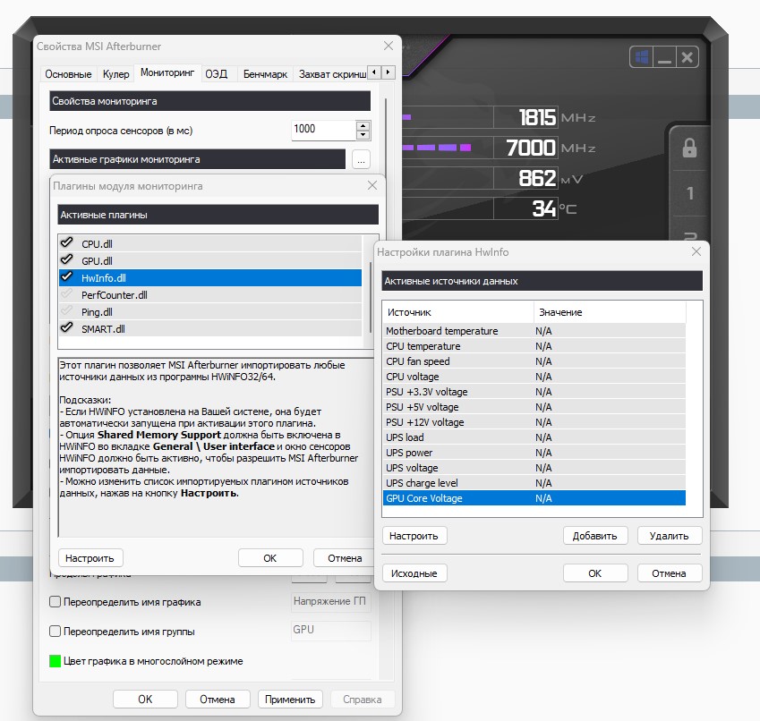Toggle the CPU.dll plugin checkmark
Image resolution: width=760 pixels, height=721 pixels.
coord(67,242)
